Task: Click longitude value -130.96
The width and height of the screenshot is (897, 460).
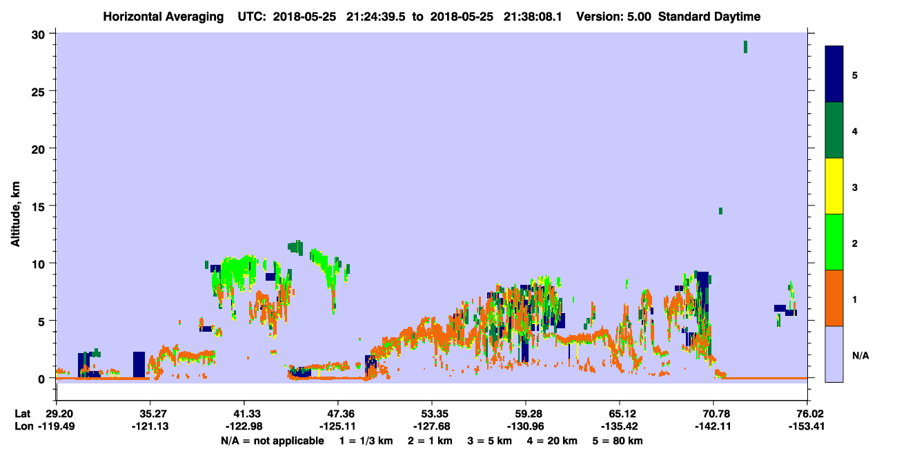Action: point(526,427)
